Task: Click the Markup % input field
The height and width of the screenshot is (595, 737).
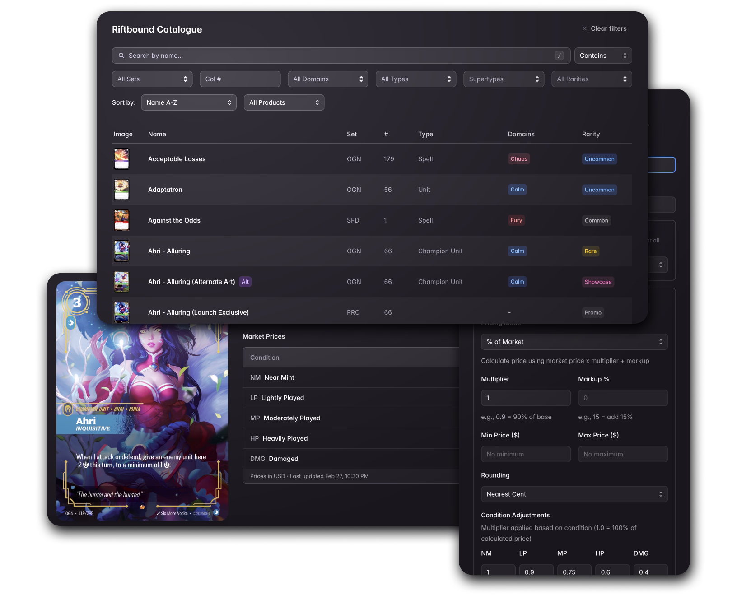Action: pos(623,398)
